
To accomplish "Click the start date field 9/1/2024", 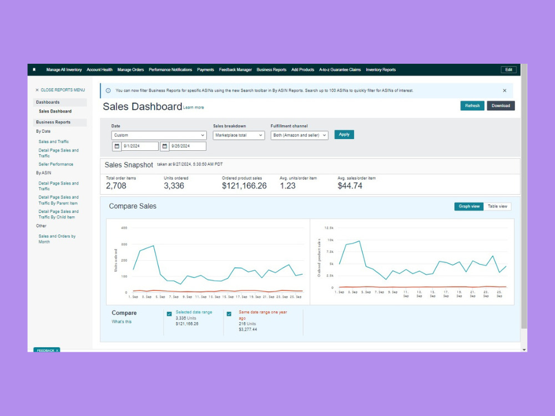I will 140,146.
